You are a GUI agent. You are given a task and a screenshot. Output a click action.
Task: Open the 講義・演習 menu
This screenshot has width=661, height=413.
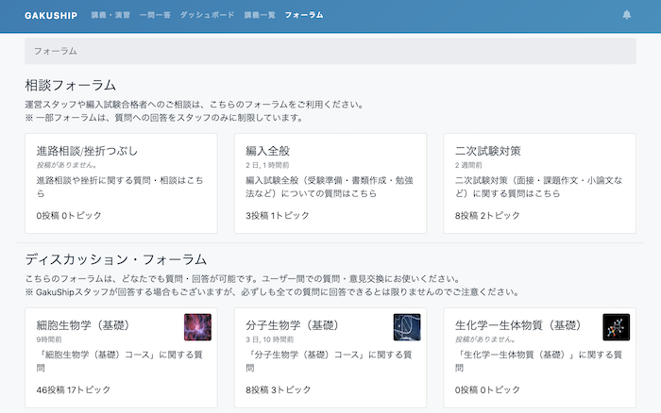tap(110, 15)
